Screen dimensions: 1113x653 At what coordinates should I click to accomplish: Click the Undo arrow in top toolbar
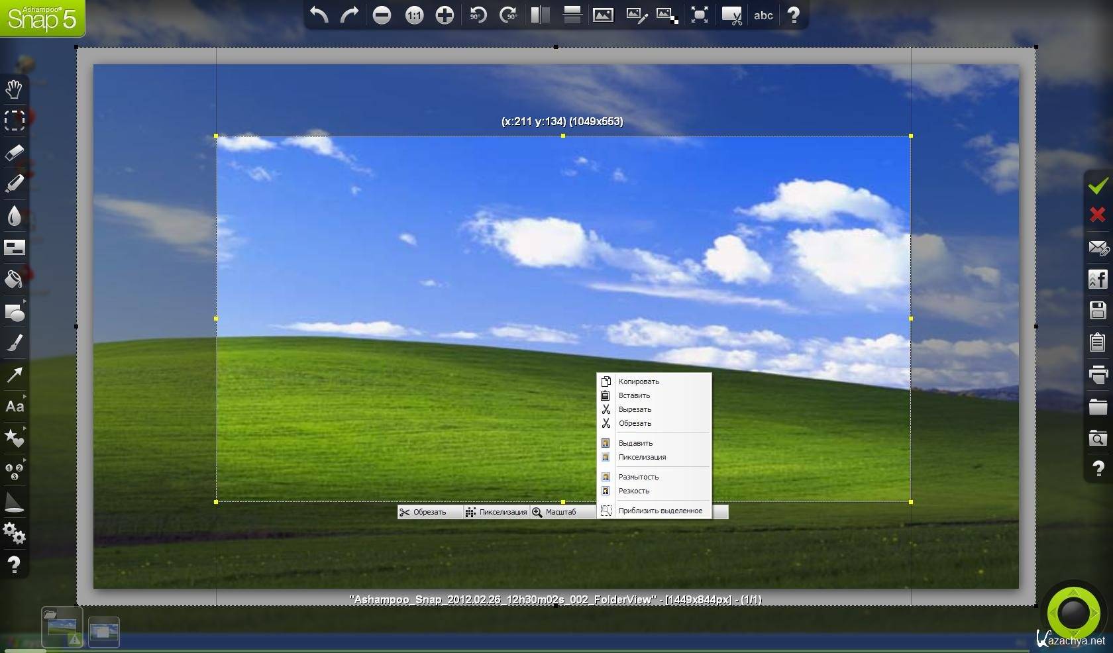(319, 15)
